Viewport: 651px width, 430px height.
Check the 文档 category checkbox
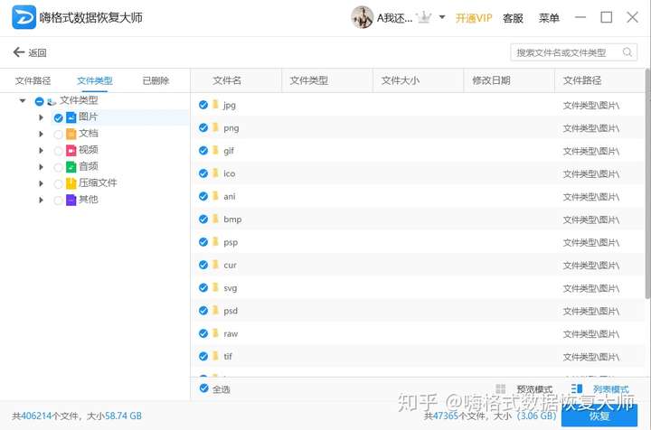click(x=58, y=135)
